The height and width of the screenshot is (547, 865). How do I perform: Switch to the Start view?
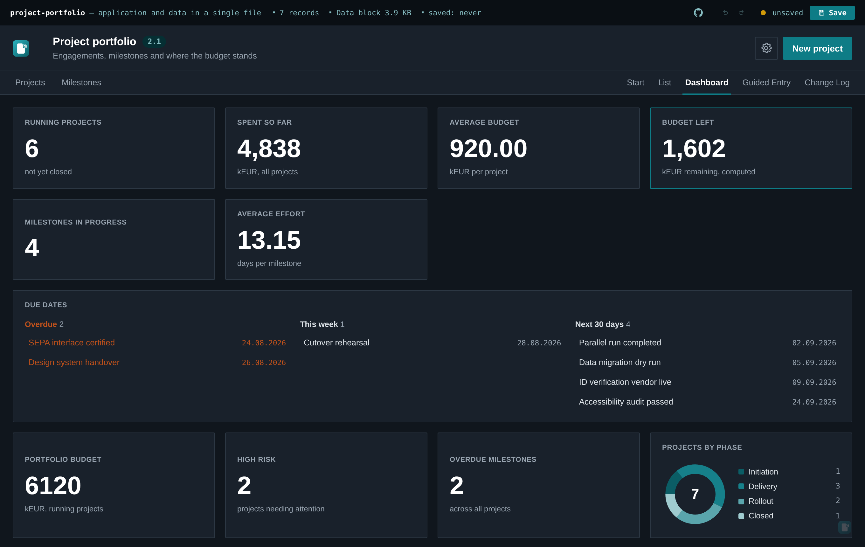pyautogui.click(x=635, y=83)
